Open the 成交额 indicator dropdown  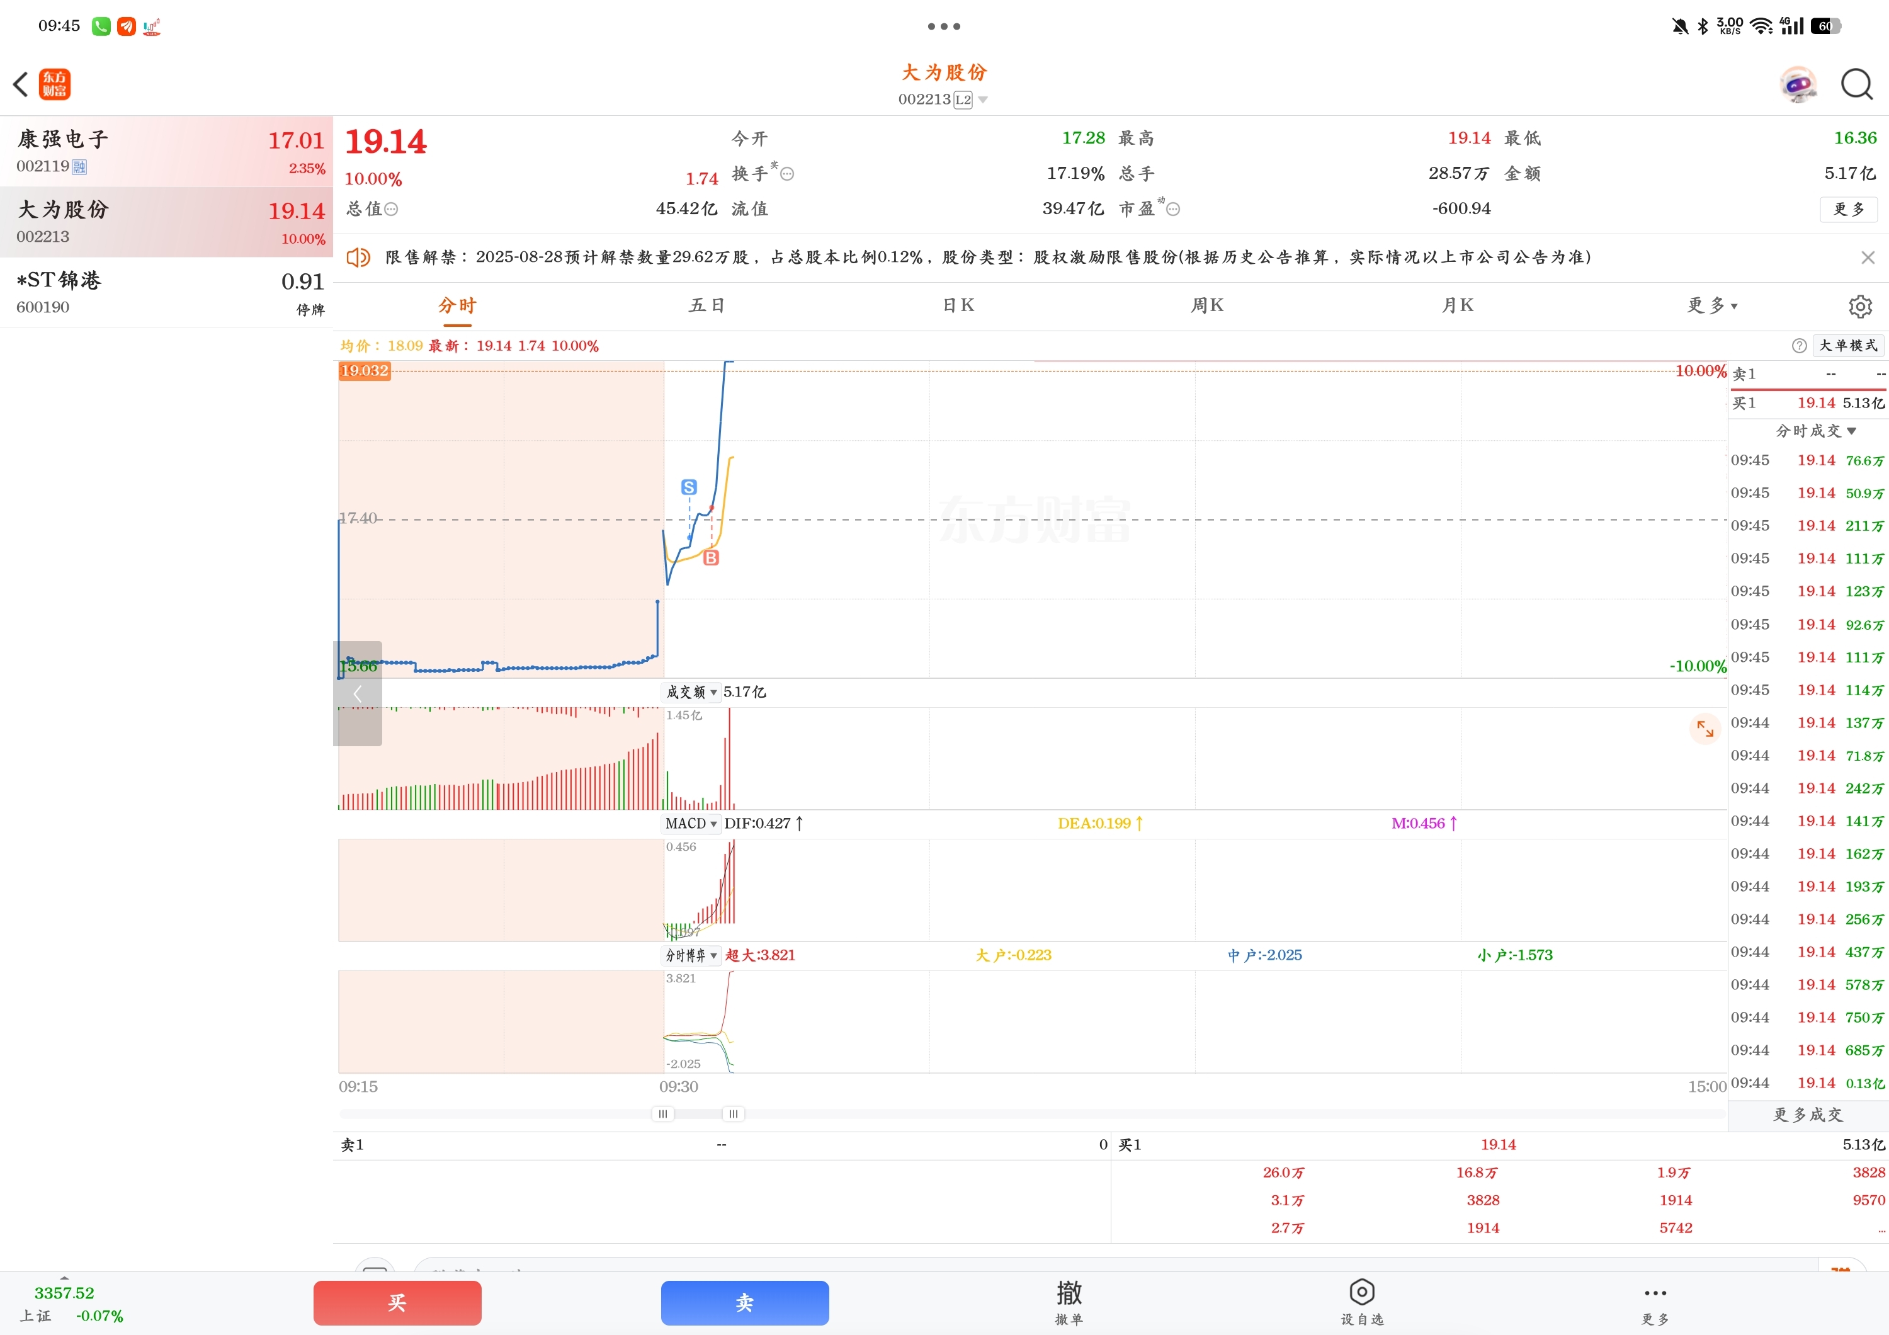click(691, 693)
